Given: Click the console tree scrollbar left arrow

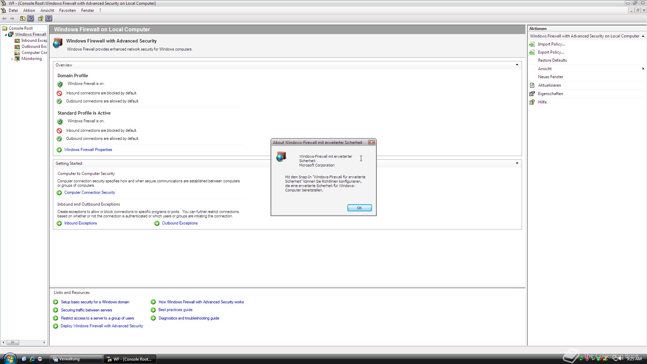Looking at the screenshot, I should 3,342.
